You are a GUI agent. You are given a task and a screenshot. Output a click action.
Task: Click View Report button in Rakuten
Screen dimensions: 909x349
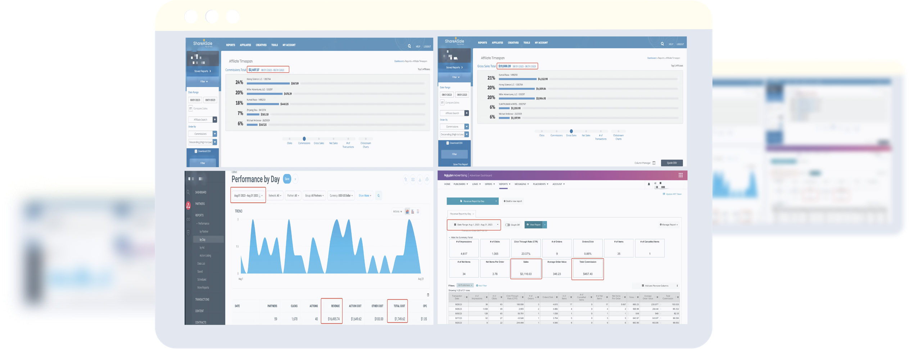tap(534, 225)
